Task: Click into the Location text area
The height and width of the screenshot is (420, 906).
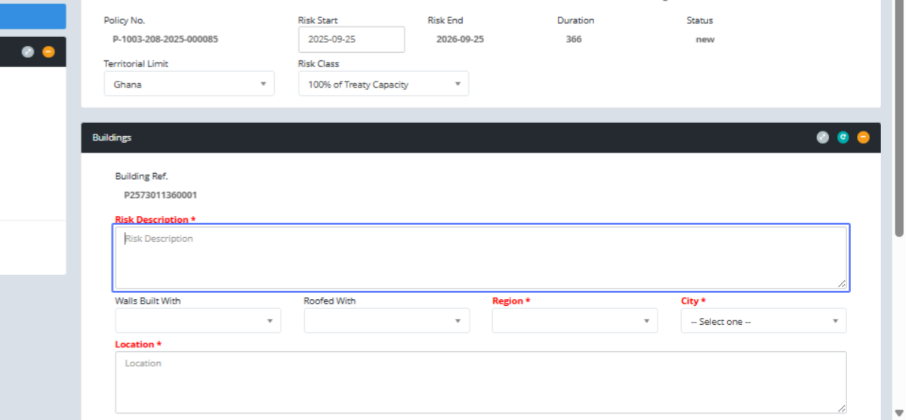Action: click(x=480, y=382)
